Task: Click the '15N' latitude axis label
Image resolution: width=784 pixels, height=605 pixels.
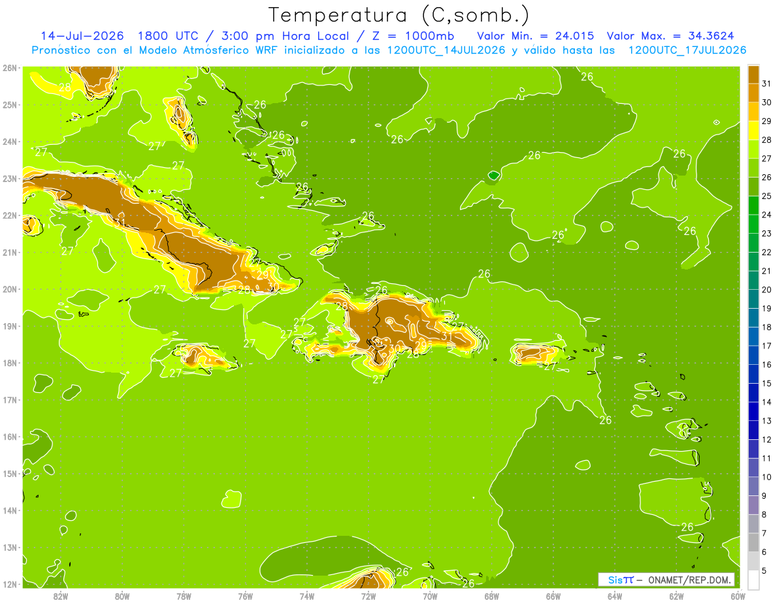Action: coord(10,473)
